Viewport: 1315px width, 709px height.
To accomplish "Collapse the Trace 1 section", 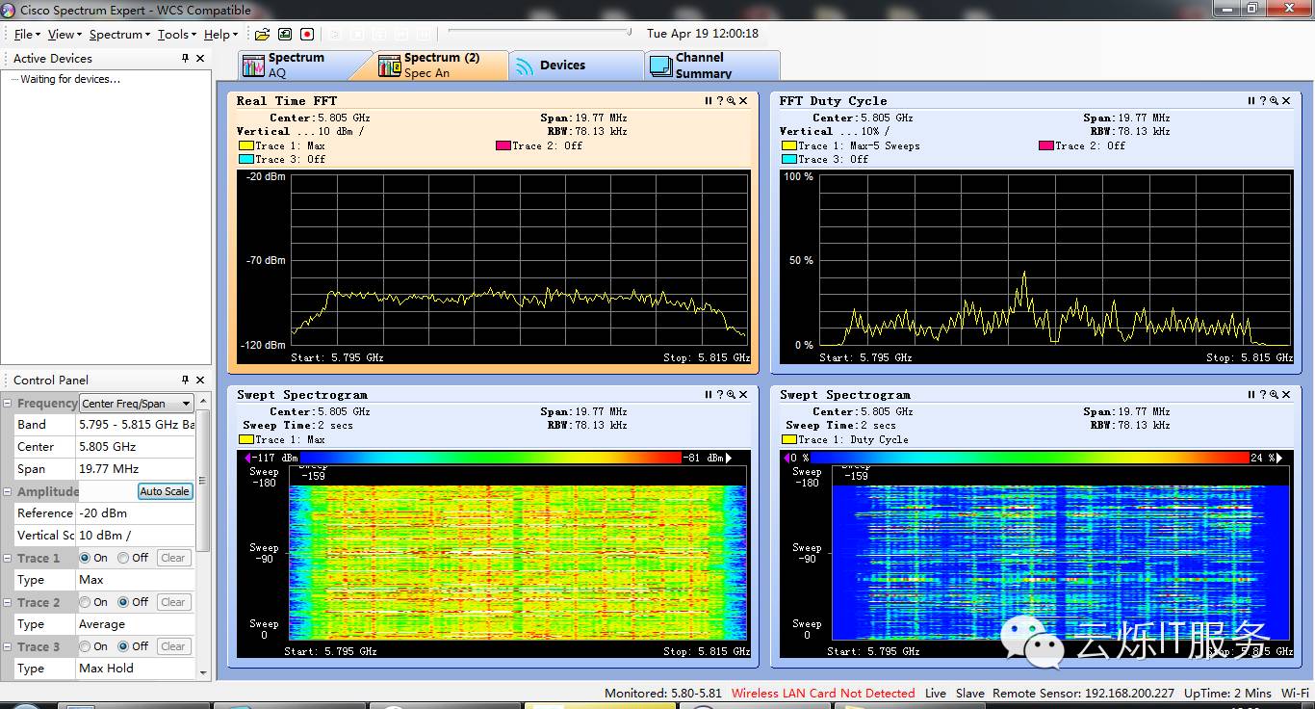I will pos(8,559).
